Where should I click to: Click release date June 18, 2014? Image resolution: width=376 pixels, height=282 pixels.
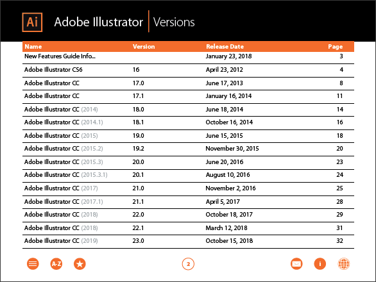[225, 110]
